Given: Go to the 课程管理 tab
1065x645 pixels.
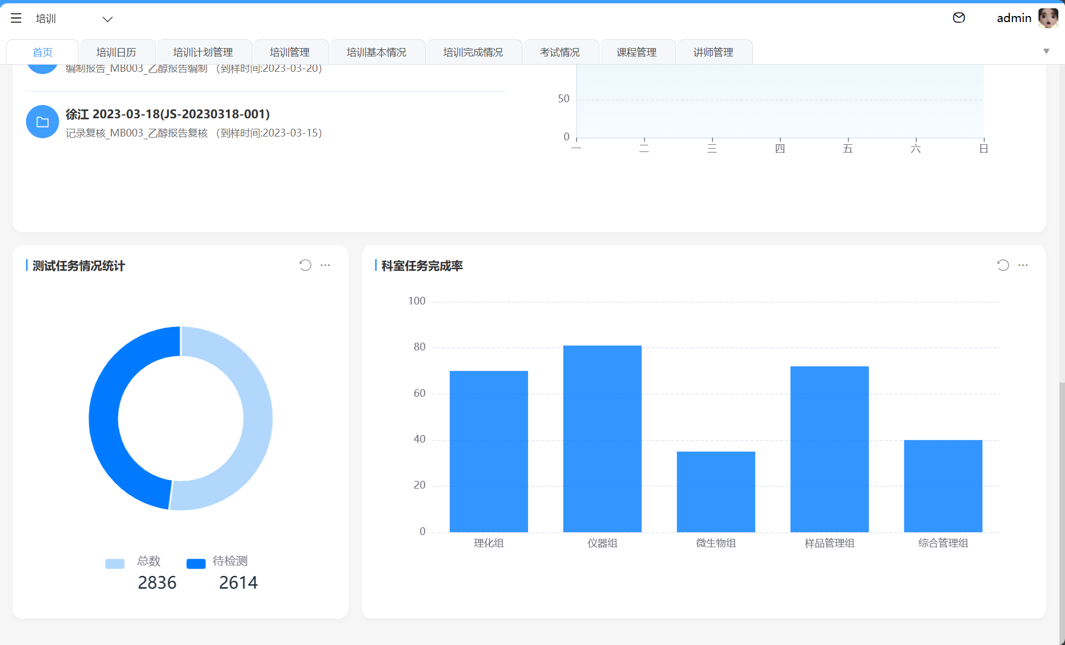Looking at the screenshot, I should (x=637, y=52).
